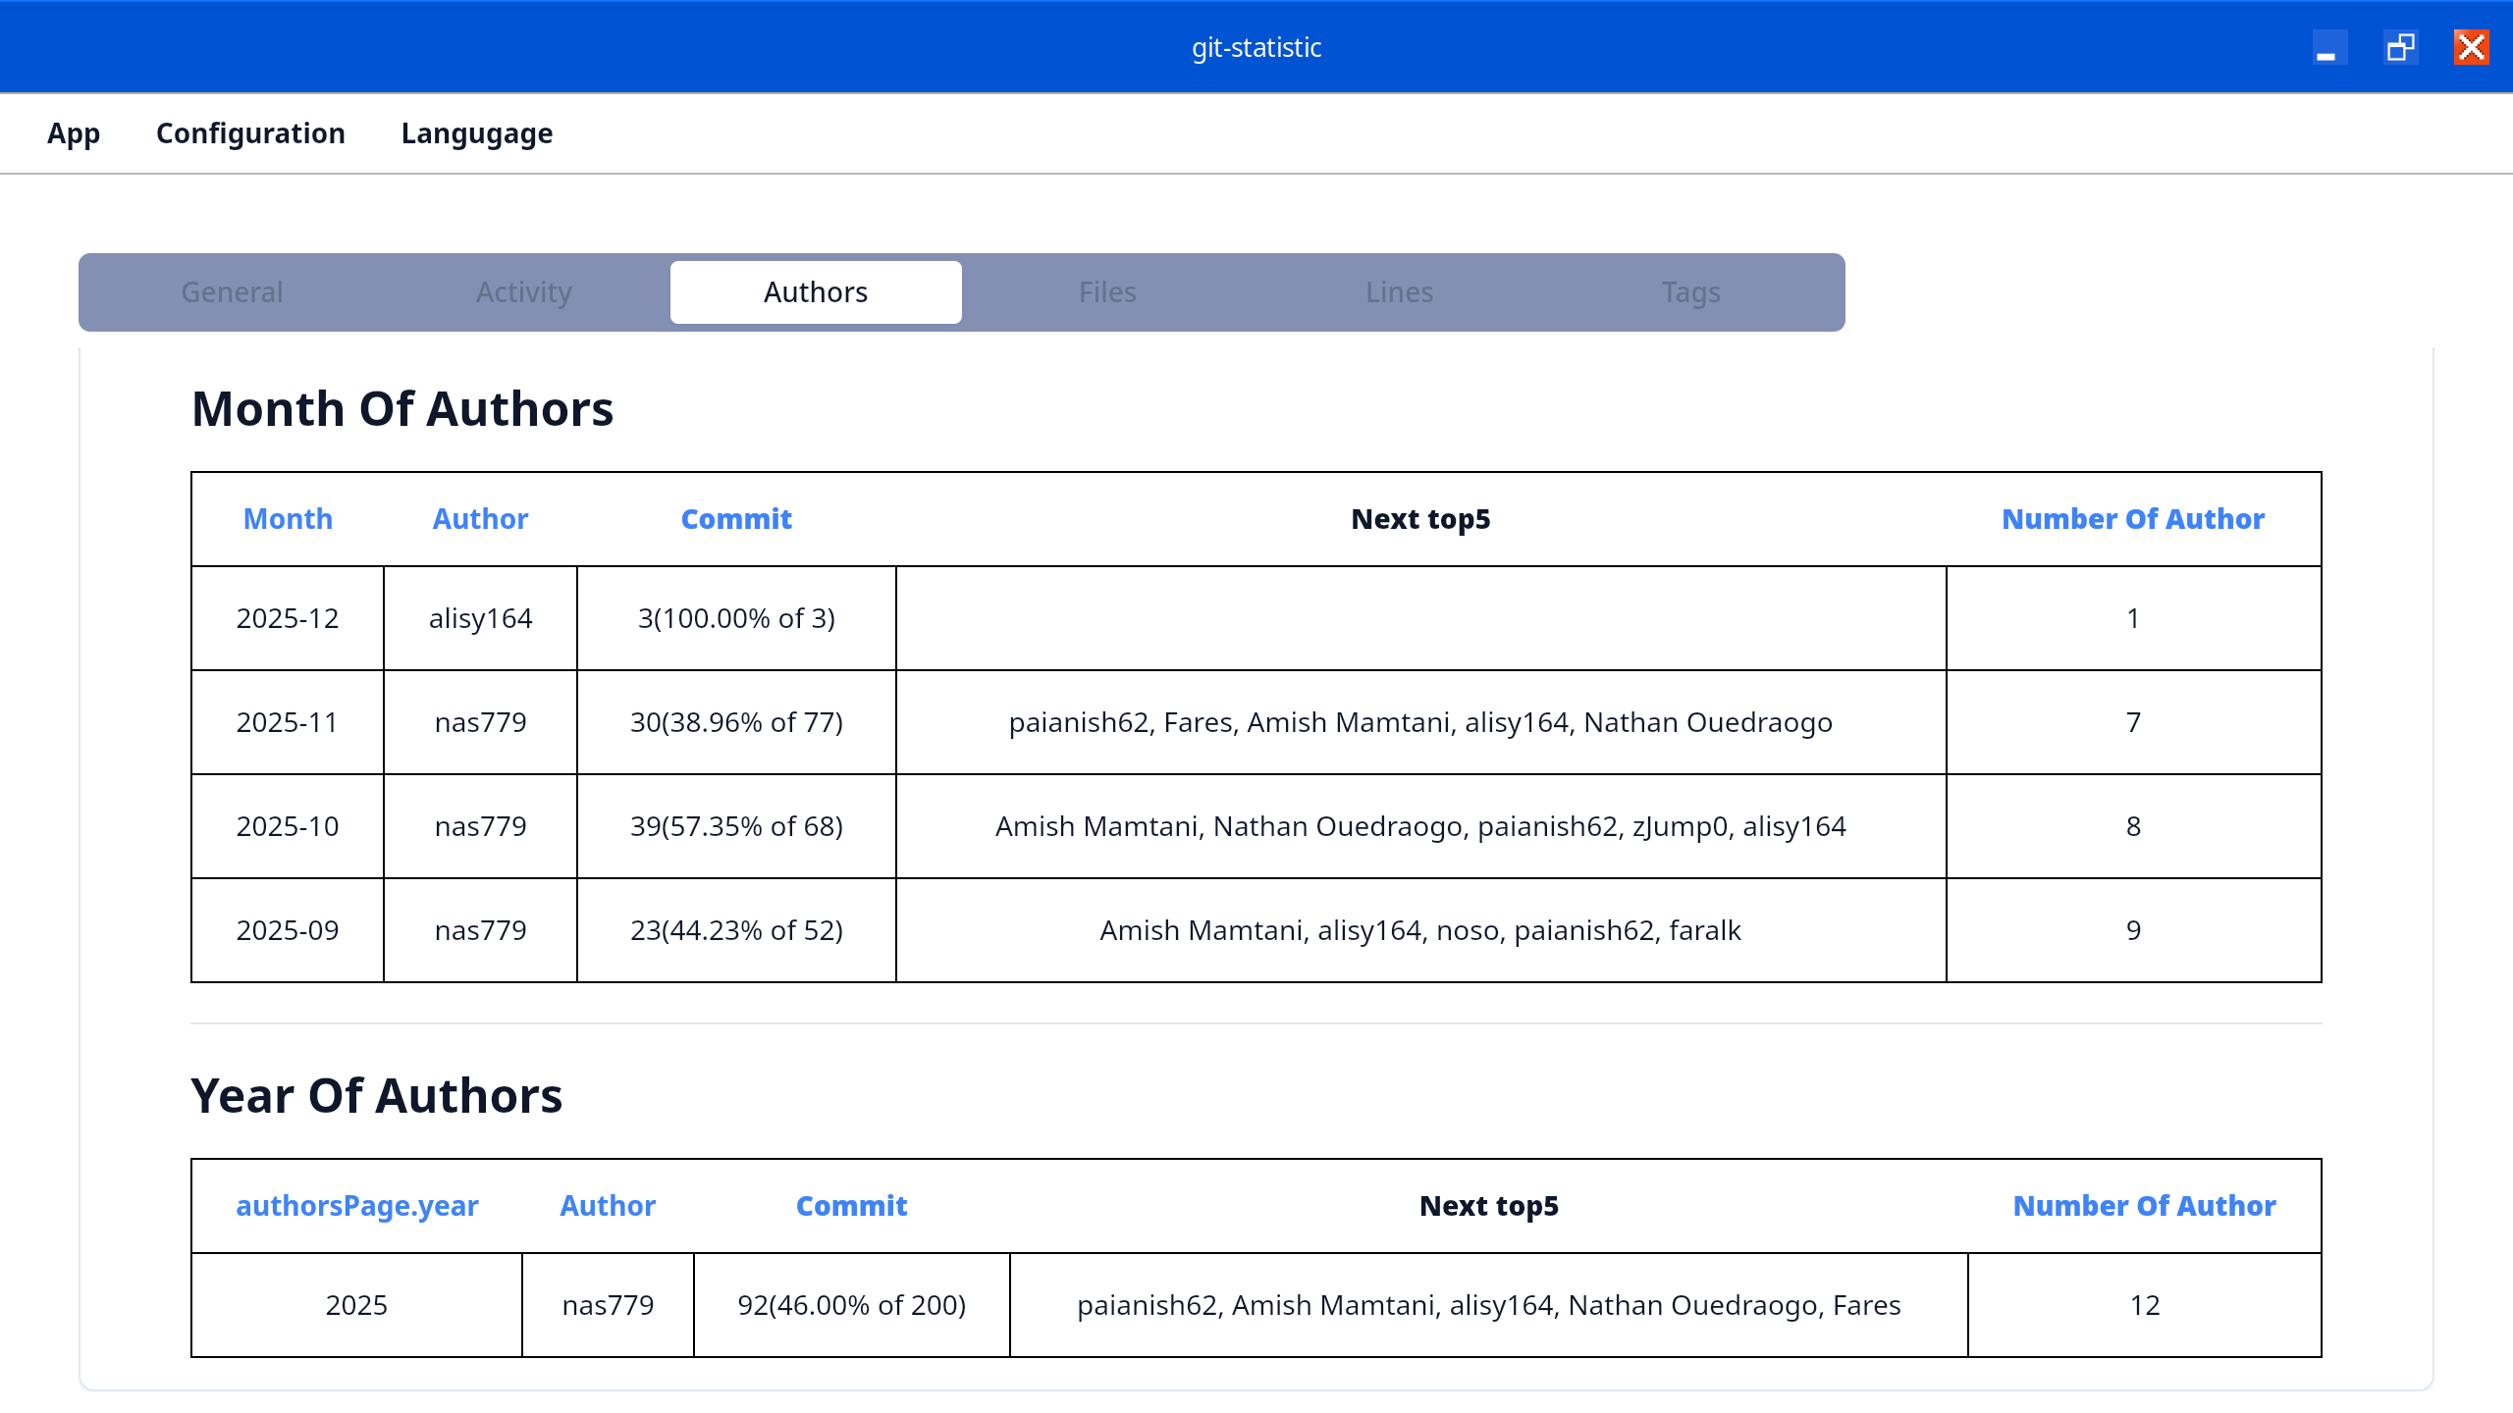The width and height of the screenshot is (2513, 1413).
Task: Switch to the Lines tab
Action: point(1398,291)
